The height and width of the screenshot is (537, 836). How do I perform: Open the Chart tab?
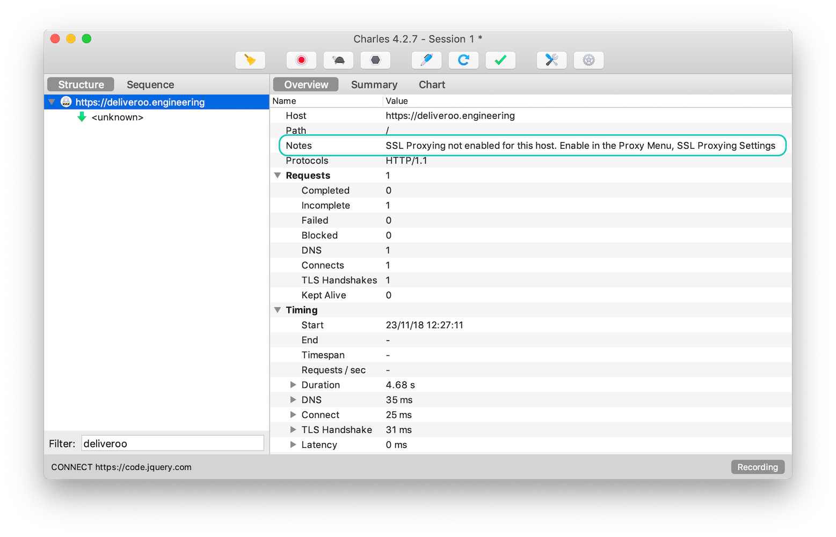click(x=432, y=85)
